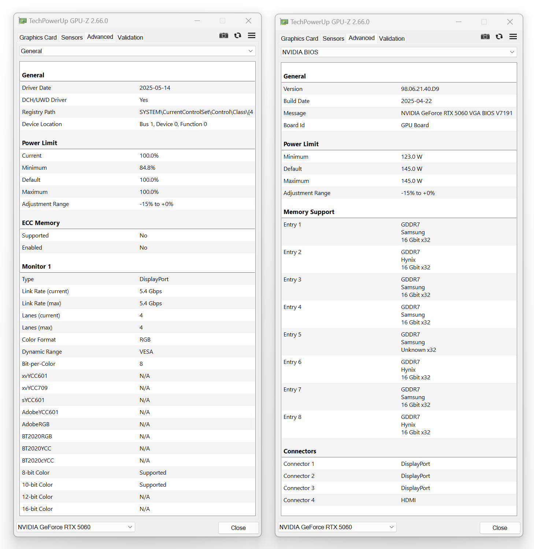Refresh the data in the NVIDIA BIOS window
Image resolution: width=534 pixels, height=549 pixels.
(x=499, y=37)
